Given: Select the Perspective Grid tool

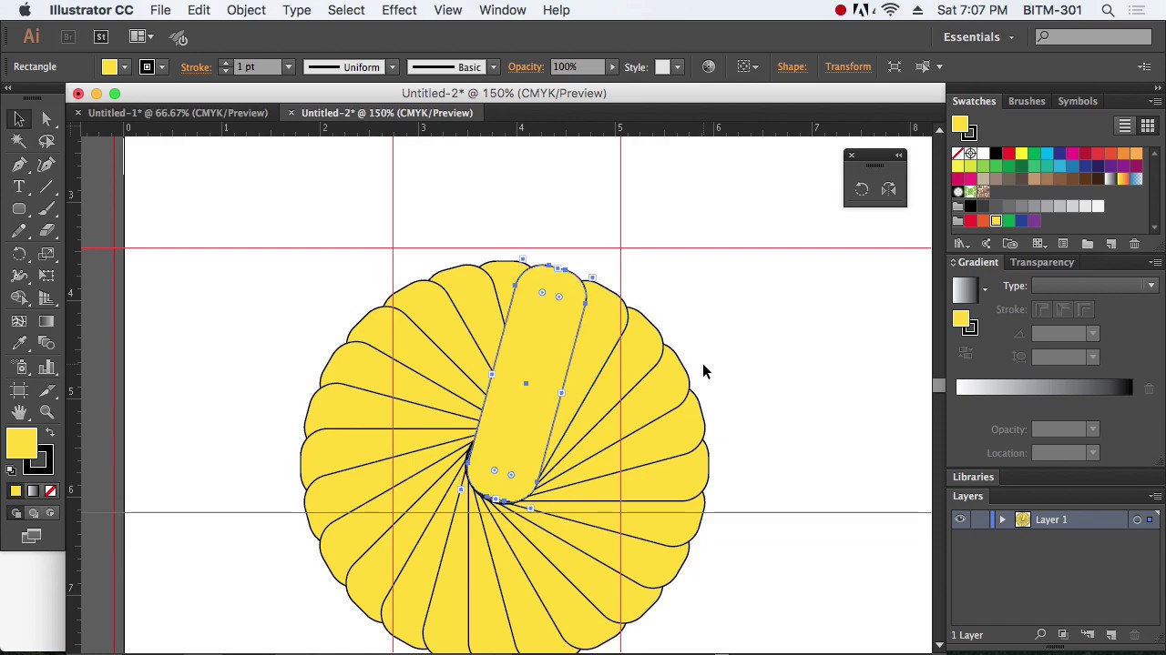Looking at the screenshot, I should (x=46, y=298).
